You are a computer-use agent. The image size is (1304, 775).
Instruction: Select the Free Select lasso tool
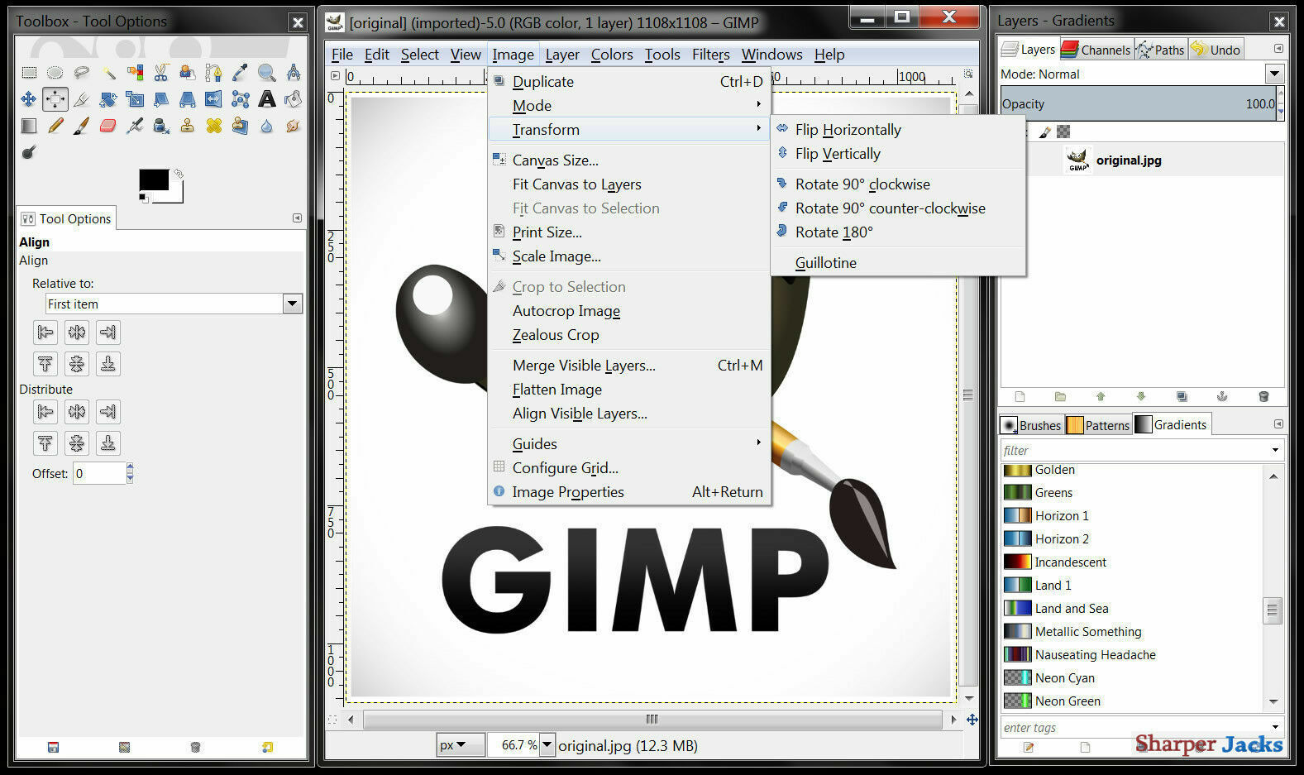[x=82, y=73]
